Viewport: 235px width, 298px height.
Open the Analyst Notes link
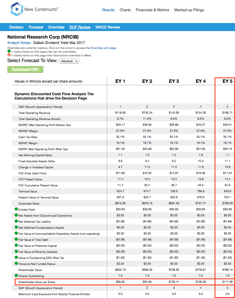click(x=19, y=43)
